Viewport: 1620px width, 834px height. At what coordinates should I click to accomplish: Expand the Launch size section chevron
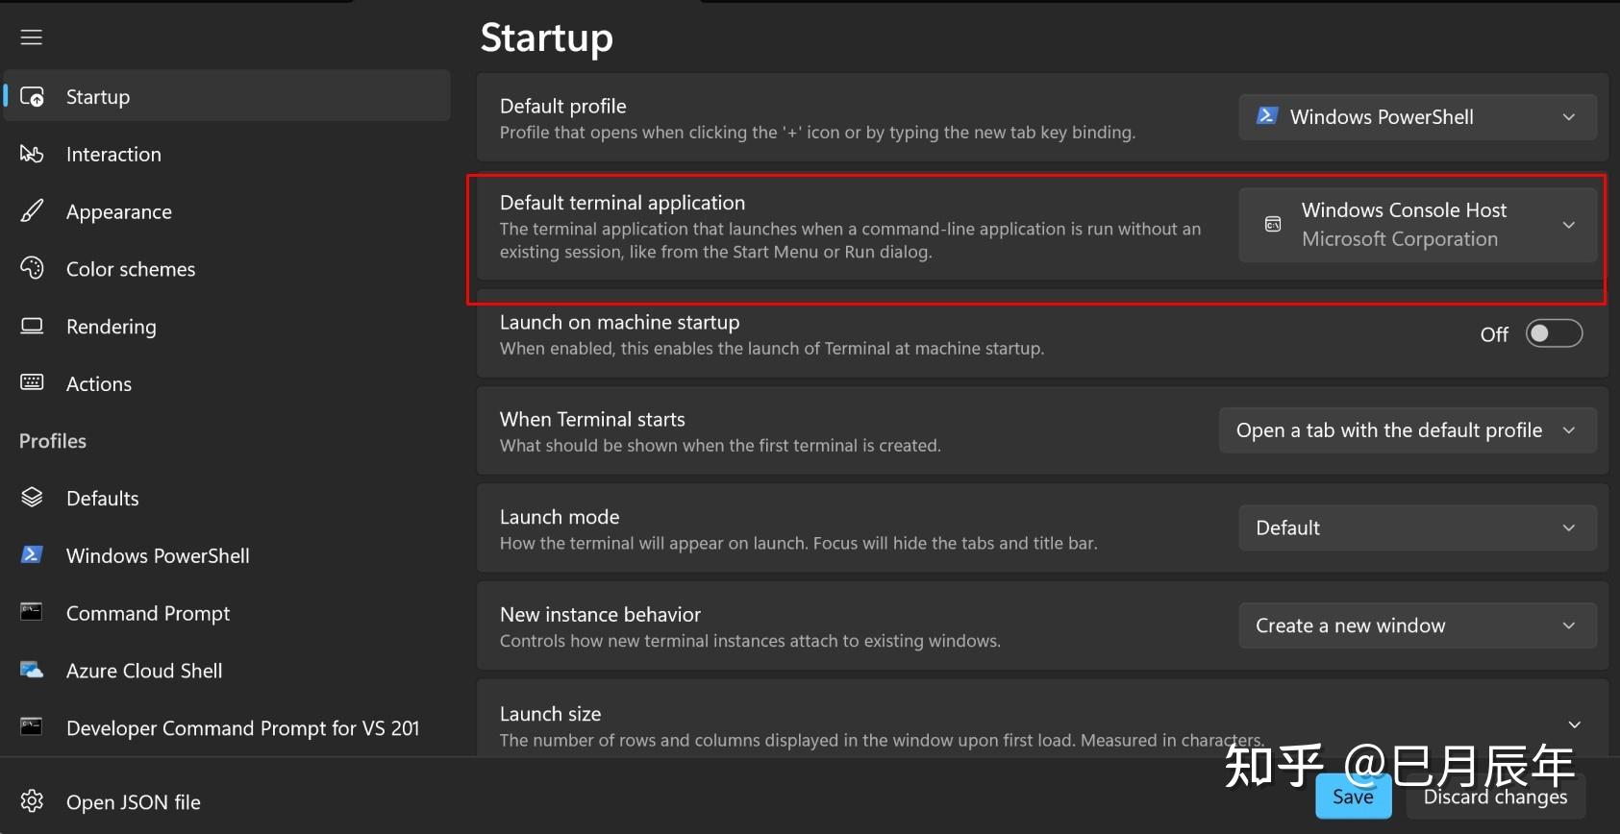[1574, 724]
